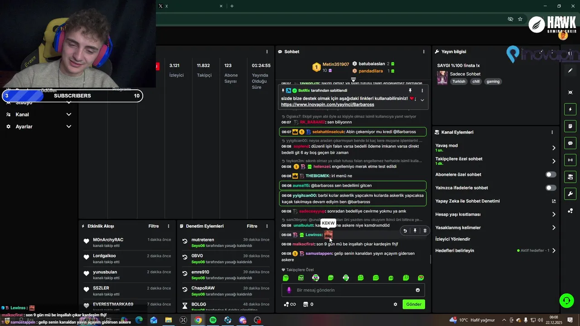
Task: Click the green headset support button
Action: tap(566, 300)
